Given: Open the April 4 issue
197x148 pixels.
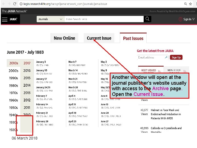Looking at the screenshot, I should pos(72,96).
